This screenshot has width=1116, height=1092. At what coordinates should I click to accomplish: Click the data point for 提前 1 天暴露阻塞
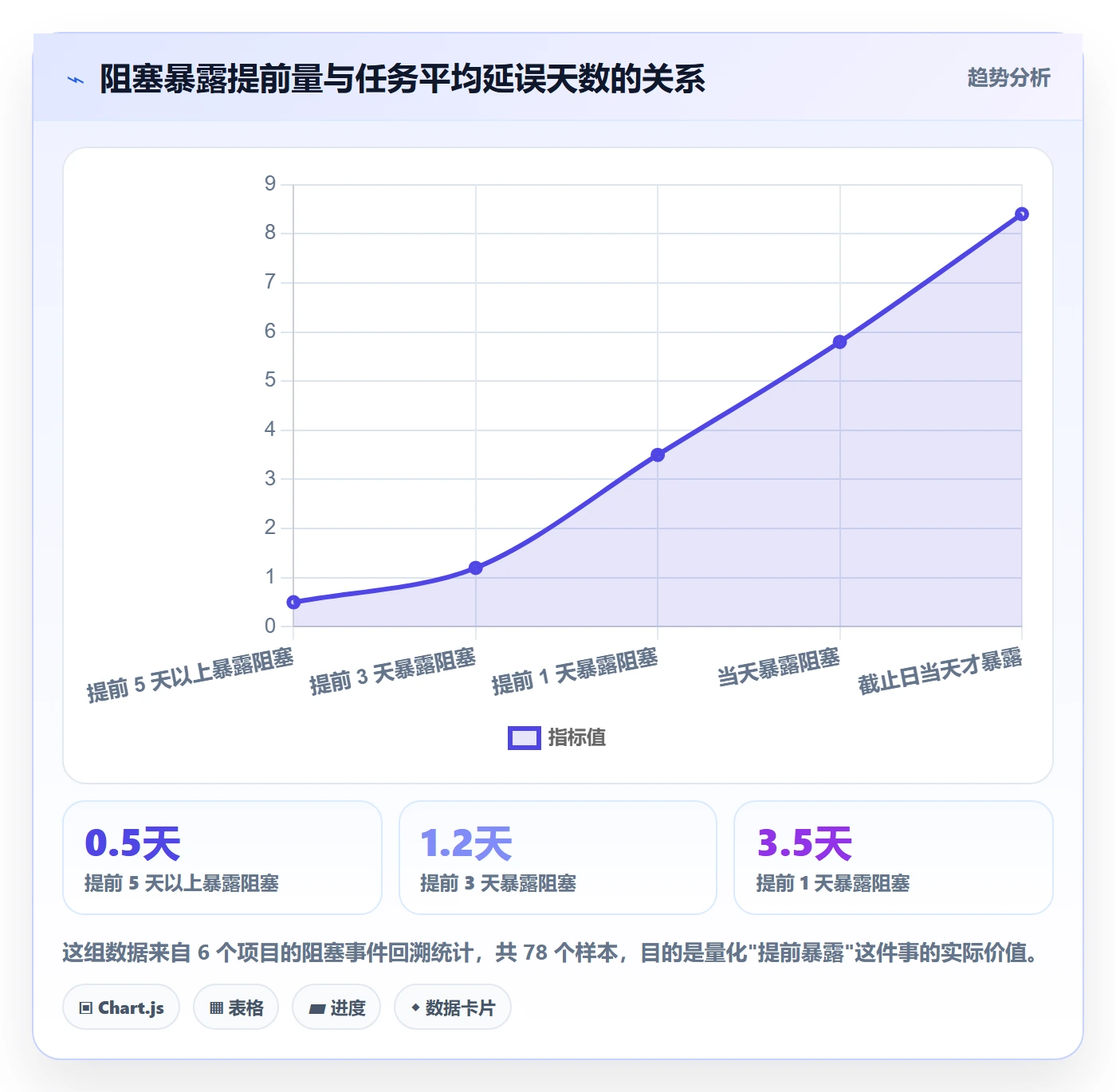[658, 455]
